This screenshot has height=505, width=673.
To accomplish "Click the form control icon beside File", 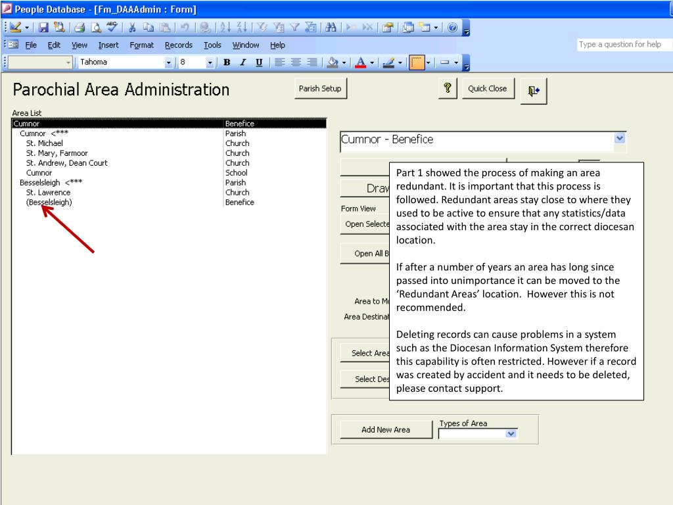I will (13, 45).
